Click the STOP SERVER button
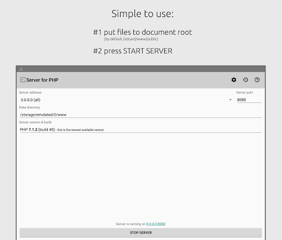The width and height of the screenshot is (282, 240). point(140,233)
